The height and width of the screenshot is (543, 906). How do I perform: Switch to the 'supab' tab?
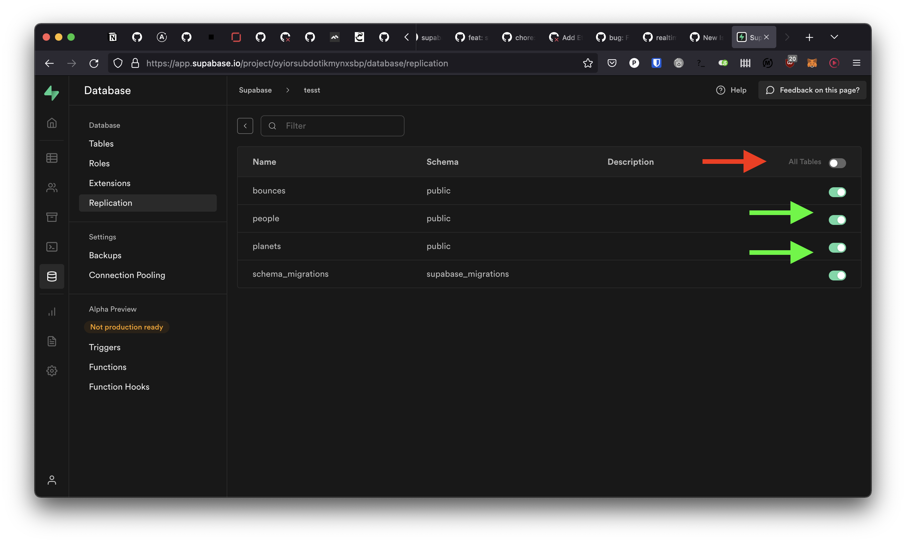[x=430, y=37]
